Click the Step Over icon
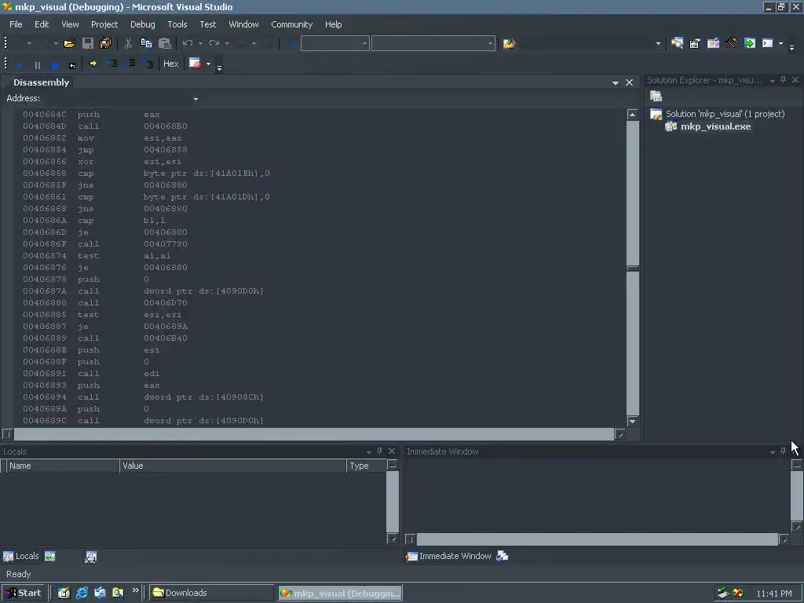804x603 pixels. (130, 64)
